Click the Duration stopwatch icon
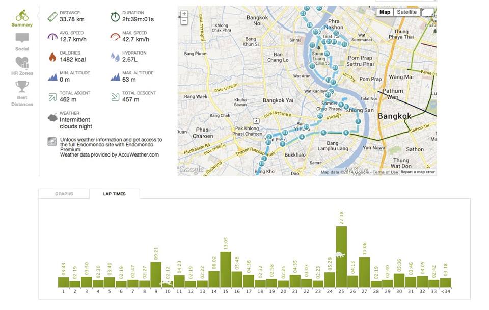The width and height of the screenshot is (489, 310). pyautogui.click(x=115, y=16)
